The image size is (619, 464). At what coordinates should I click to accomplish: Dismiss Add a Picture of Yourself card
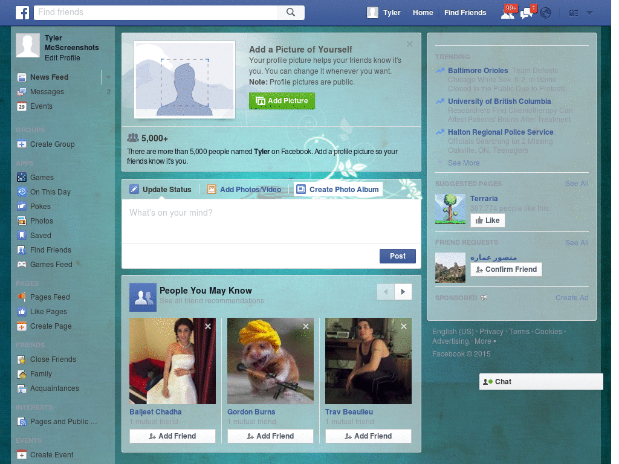(x=410, y=44)
